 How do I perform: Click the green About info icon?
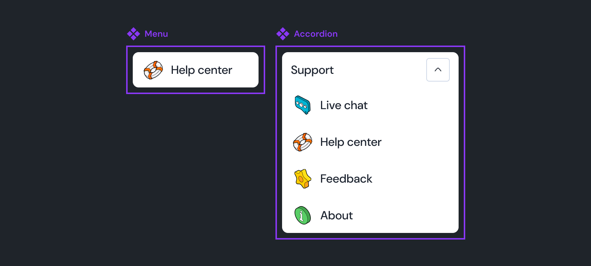coord(303,215)
